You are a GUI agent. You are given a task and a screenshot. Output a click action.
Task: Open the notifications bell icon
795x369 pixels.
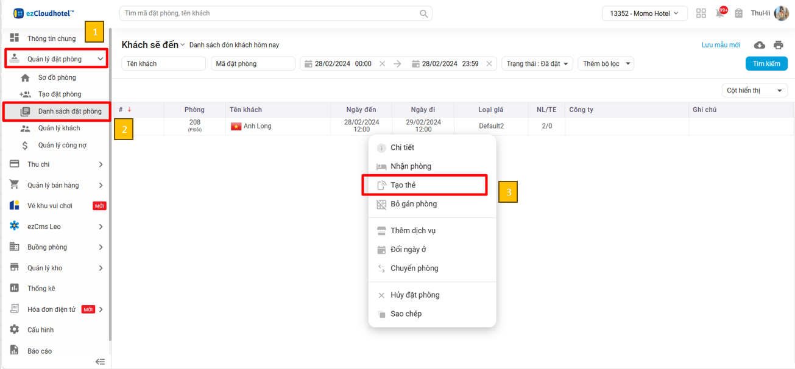click(721, 13)
